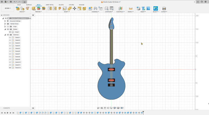The width and height of the screenshot is (209, 115).
Task: Open the SHEET METAL tab
Action: 49,5
